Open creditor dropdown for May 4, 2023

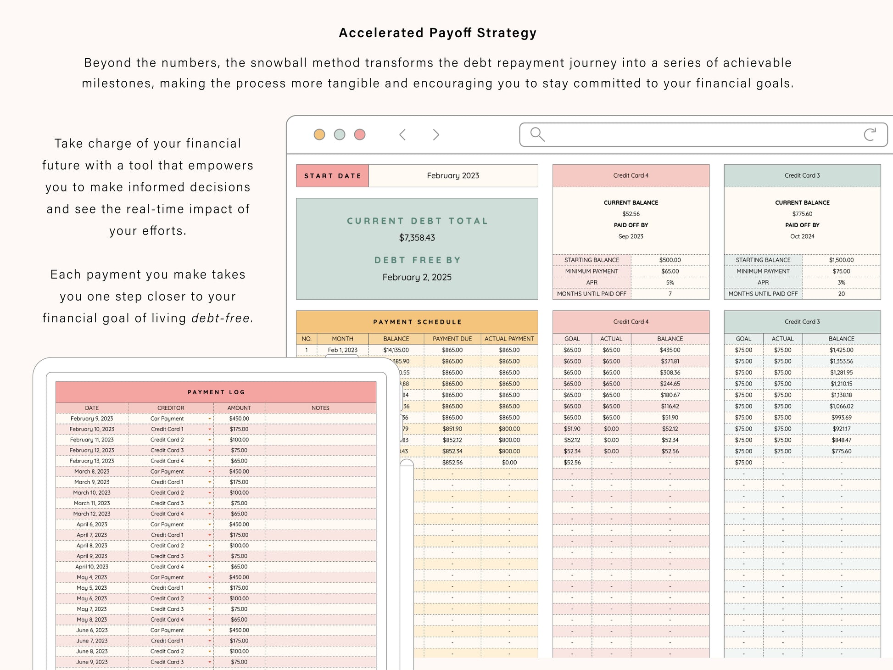click(x=210, y=577)
